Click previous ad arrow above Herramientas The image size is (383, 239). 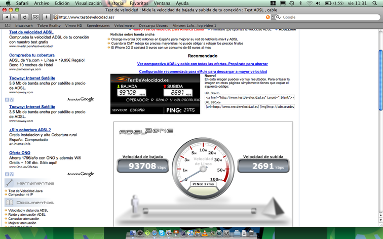click(7, 174)
